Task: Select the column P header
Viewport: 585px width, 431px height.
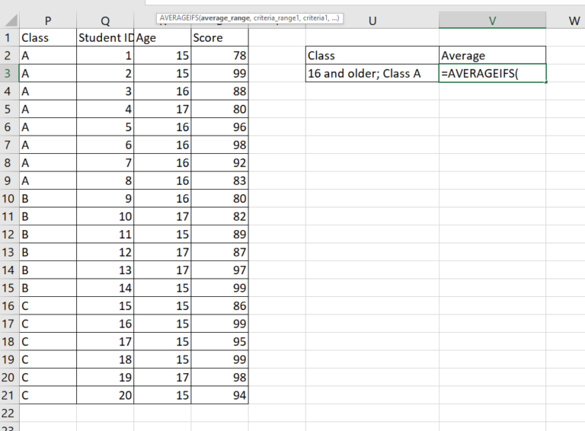Action: click(47, 21)
